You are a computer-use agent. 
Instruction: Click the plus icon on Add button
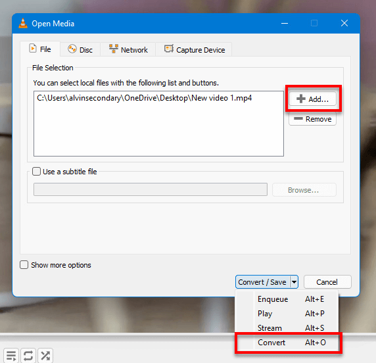tap(301, 99)
